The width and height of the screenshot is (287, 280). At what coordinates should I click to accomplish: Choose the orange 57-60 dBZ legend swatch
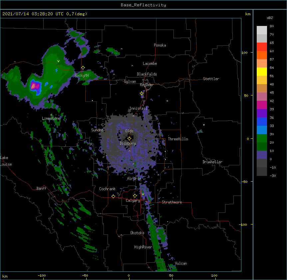pos(262,55)
